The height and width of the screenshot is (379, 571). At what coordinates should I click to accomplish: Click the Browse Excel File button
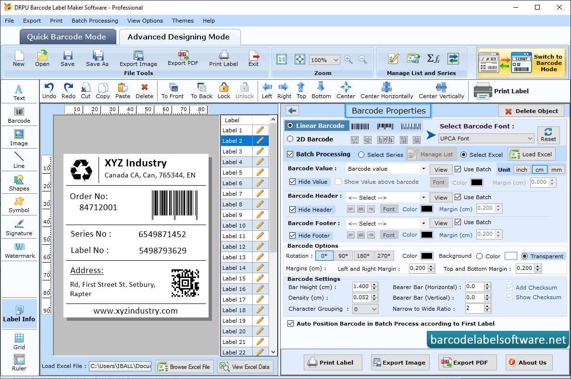(x=184, y=366)
